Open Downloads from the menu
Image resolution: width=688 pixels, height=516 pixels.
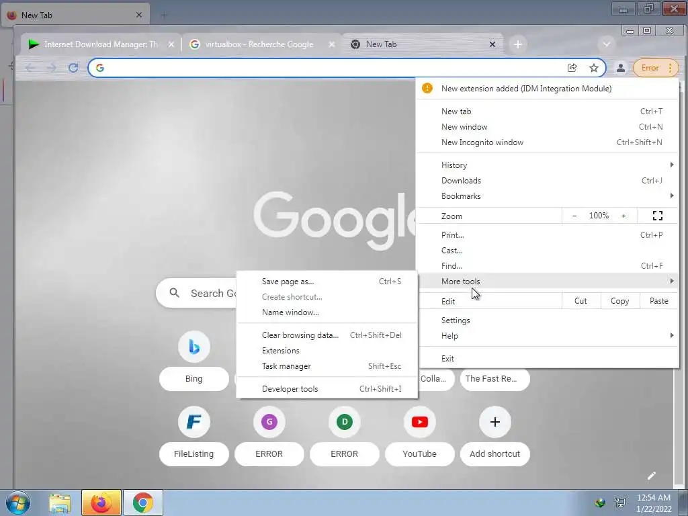click(547, 180)
